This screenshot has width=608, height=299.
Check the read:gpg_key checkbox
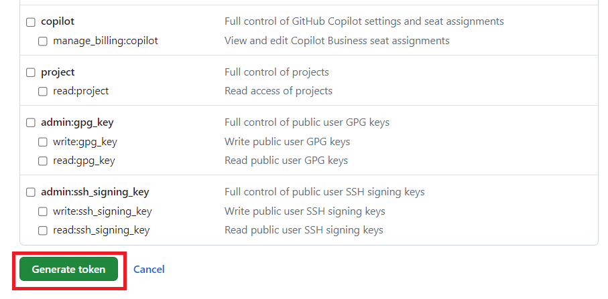coord(43,161)
